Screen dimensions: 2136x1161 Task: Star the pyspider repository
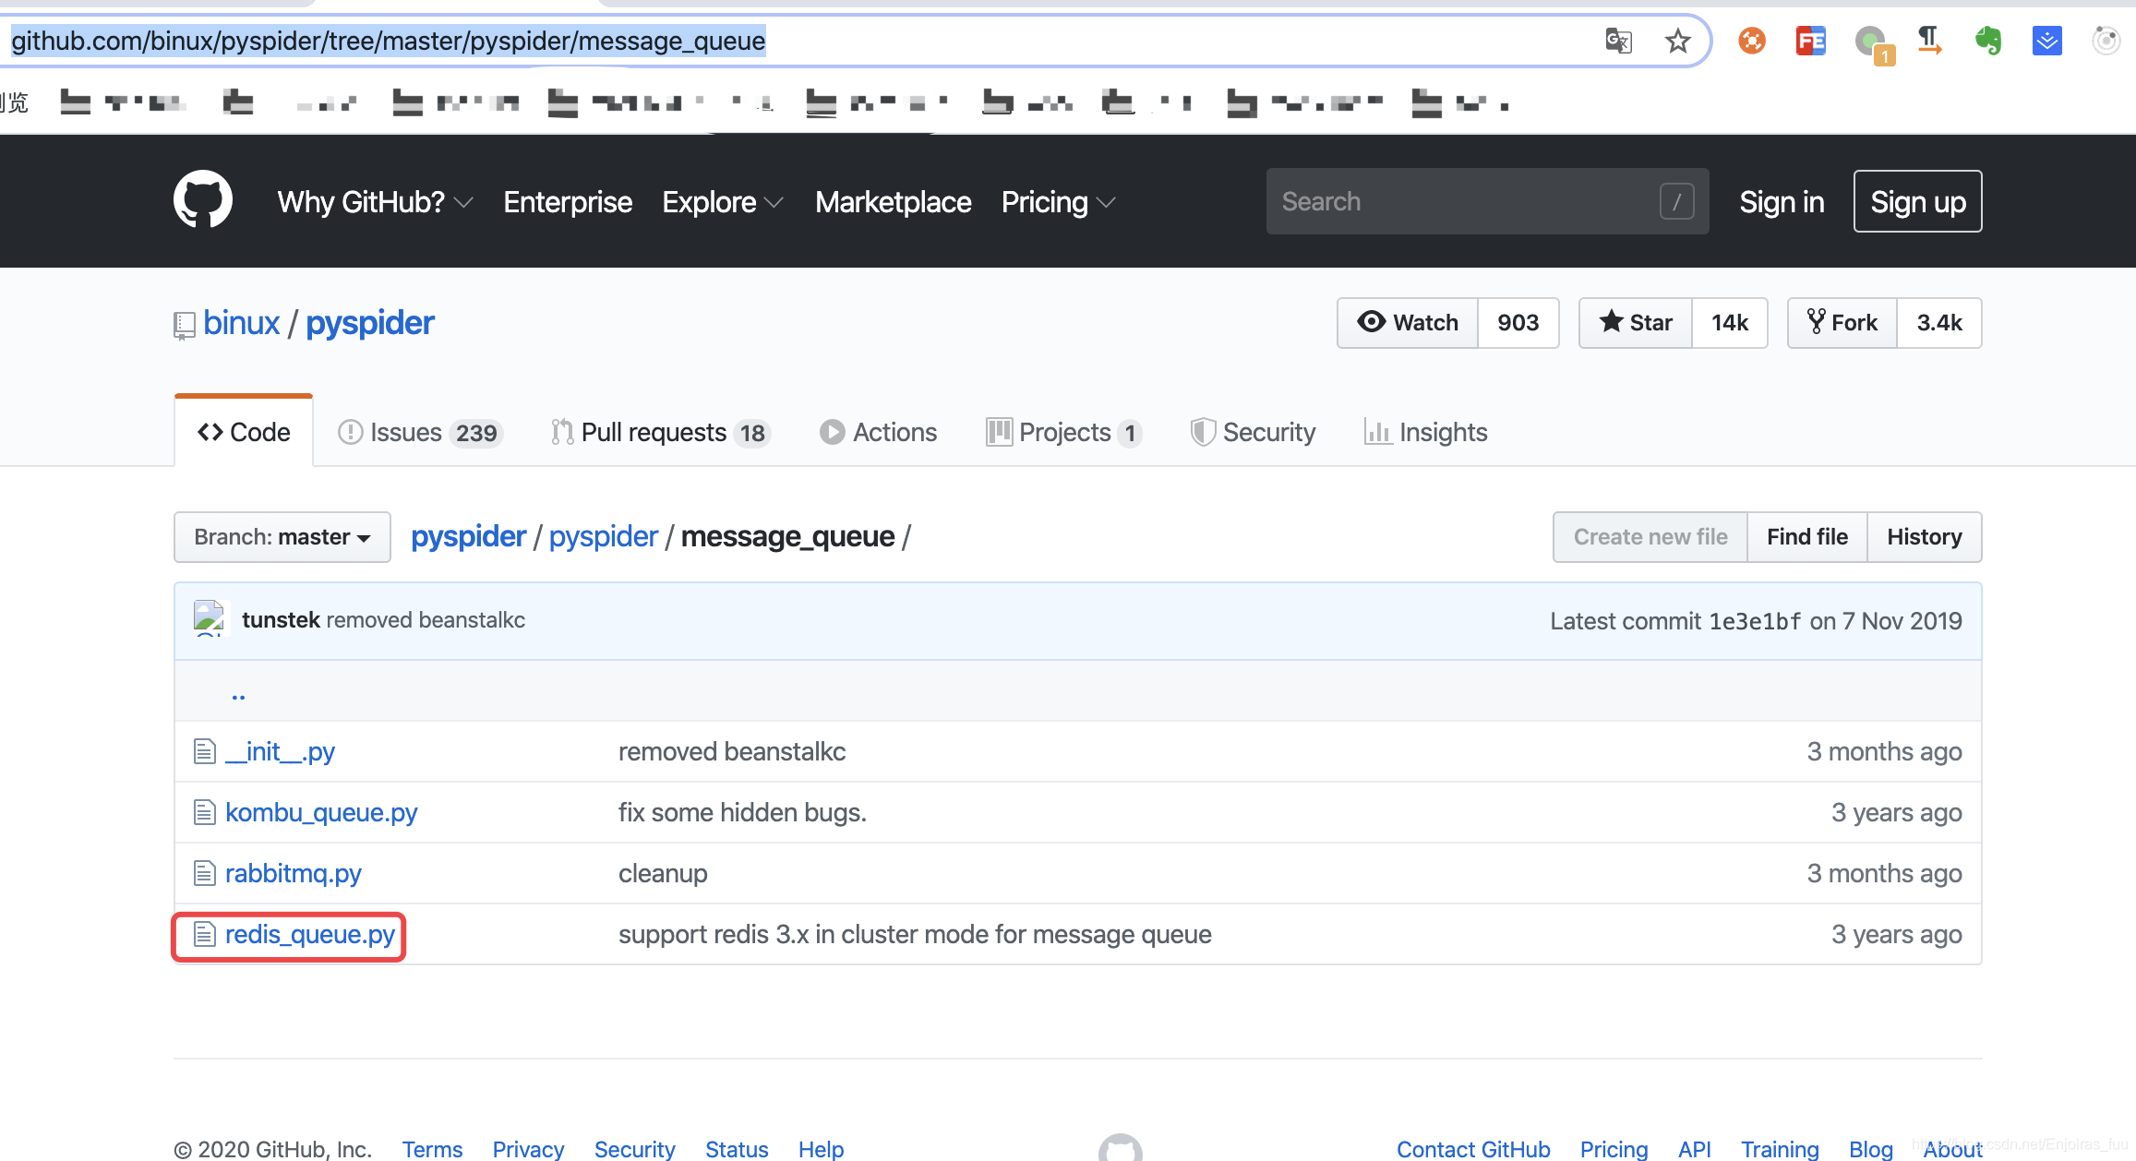pyautogui.click(x=1636, y=322)
